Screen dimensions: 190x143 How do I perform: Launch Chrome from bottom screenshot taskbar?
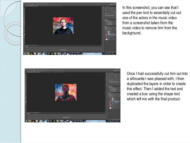coord(30,121)
